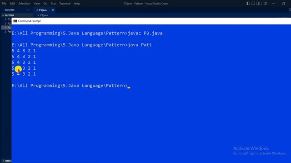
Task: Click the 'java Patt' command line
Action: 82,45
